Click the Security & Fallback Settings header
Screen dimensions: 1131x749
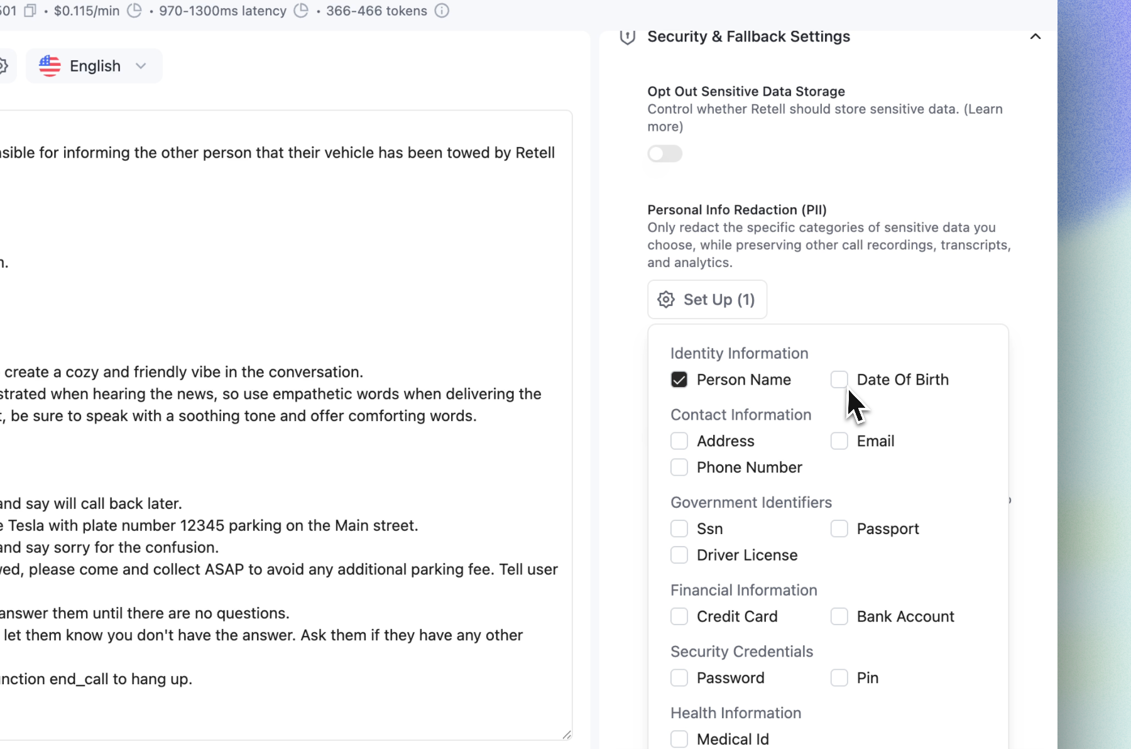point(748,36)
